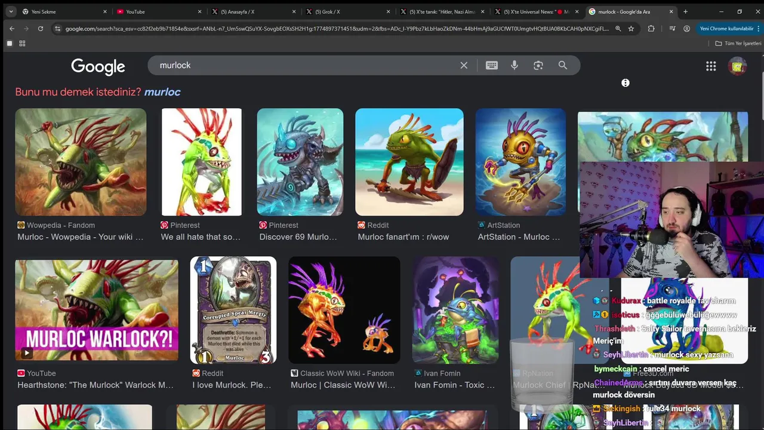
Task: Open Hearthstone: The Murlock Warlock title
Action: pyautogui.click(x=95, y=385)
